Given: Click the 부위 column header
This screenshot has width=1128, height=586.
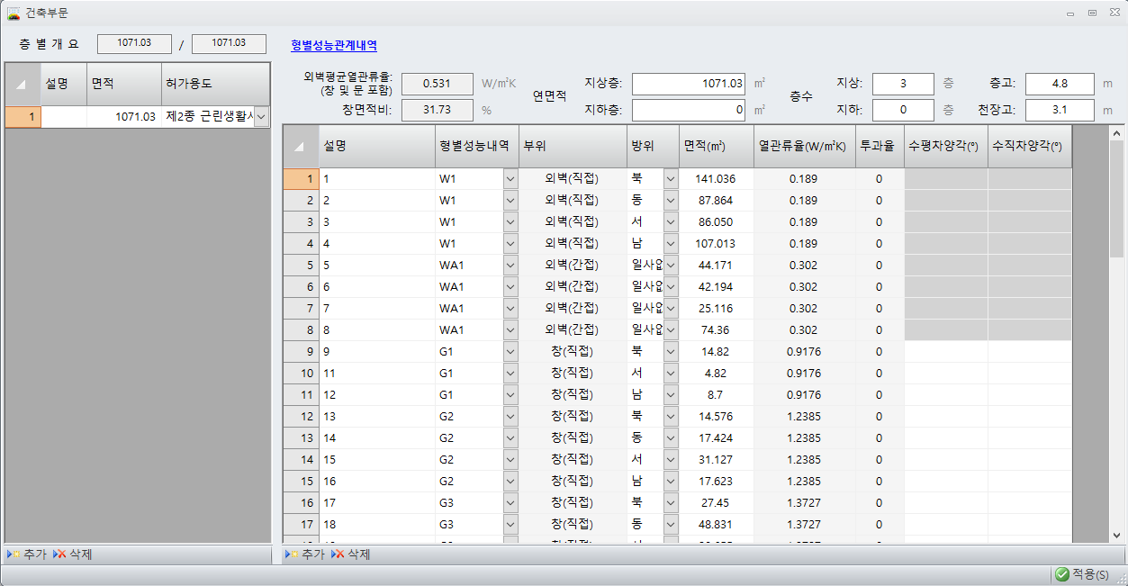Looking at the screenshot, I should 573,146.
